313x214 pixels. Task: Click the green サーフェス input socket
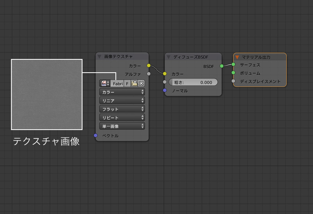234,64
